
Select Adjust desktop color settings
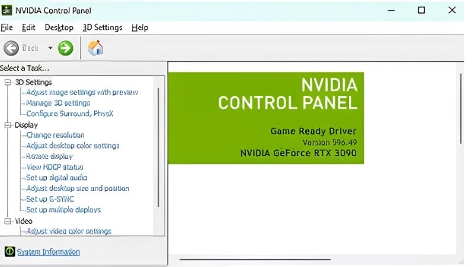72,145
